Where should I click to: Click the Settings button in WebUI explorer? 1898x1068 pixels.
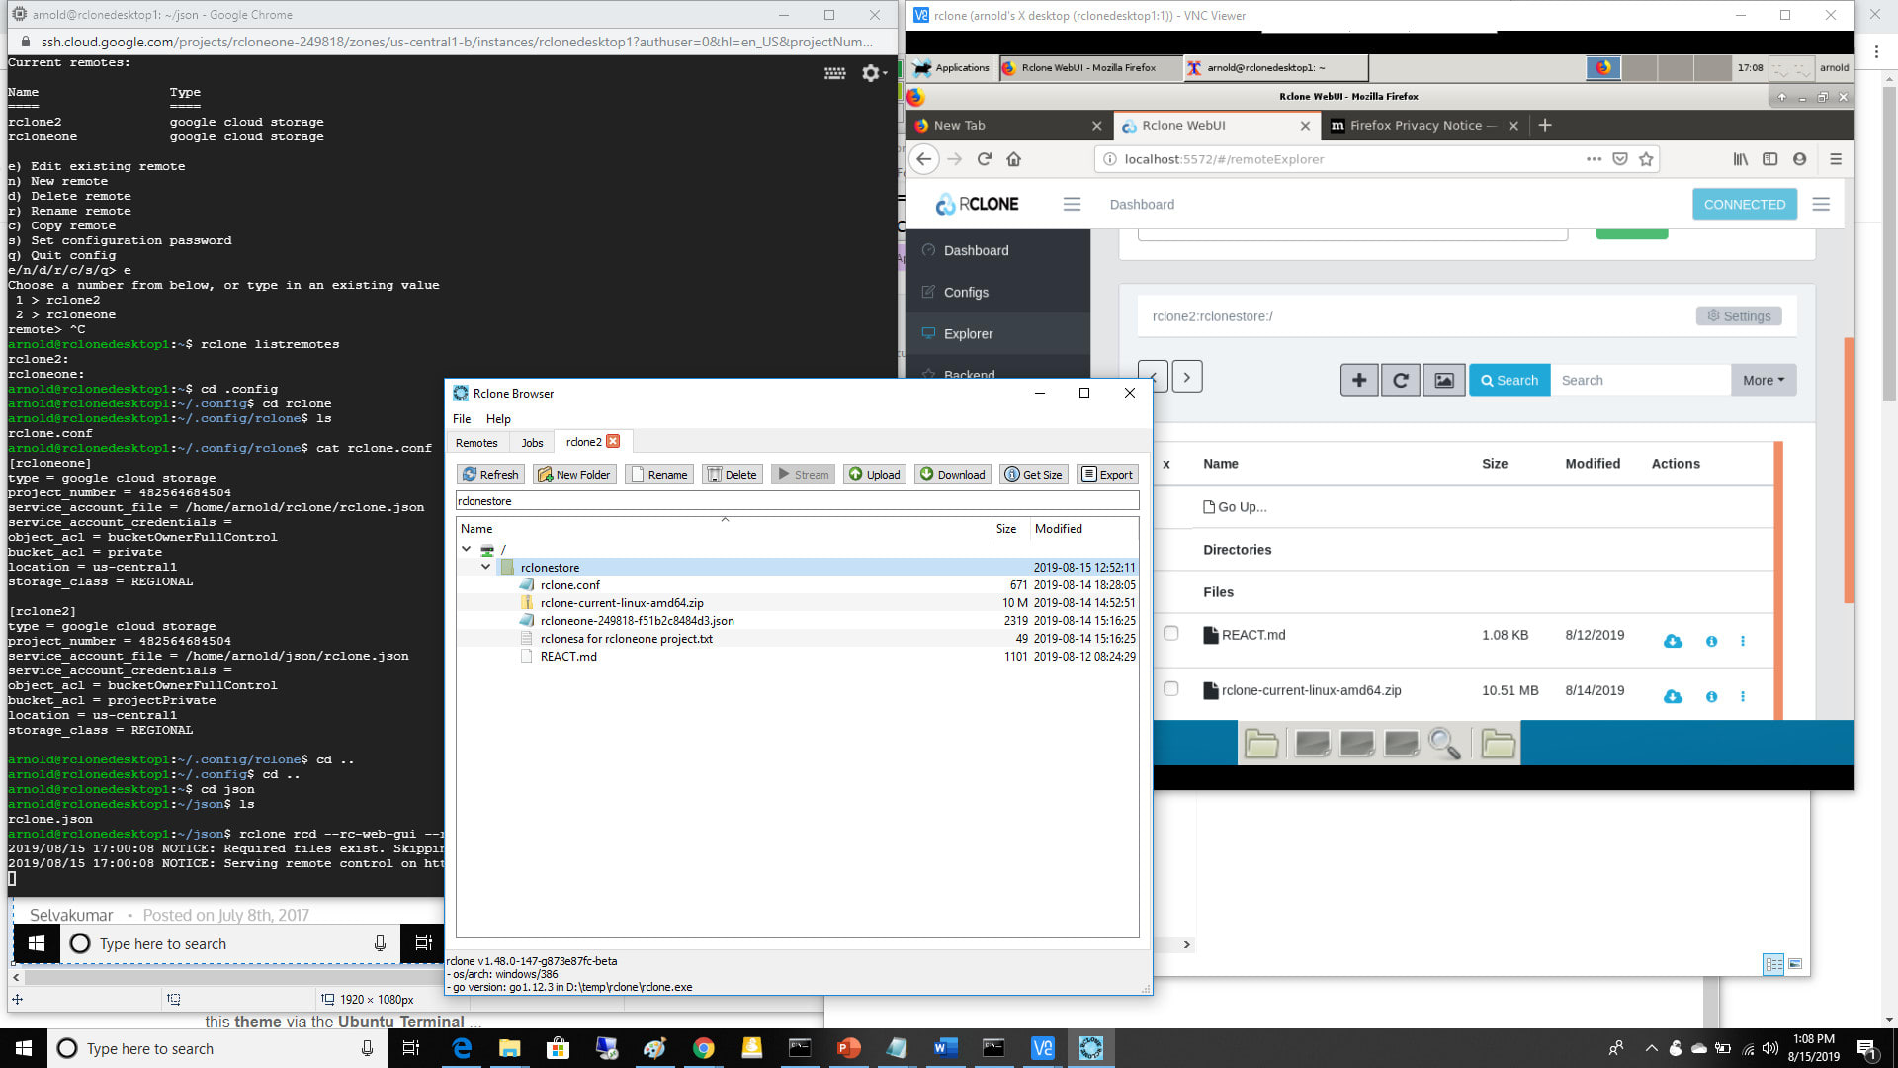pos(1739,316)
